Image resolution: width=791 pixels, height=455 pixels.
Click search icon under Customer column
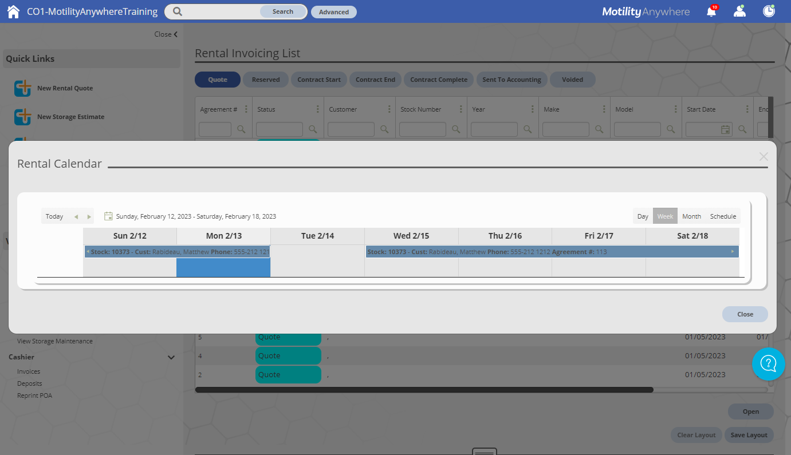[x=384, y=129]
